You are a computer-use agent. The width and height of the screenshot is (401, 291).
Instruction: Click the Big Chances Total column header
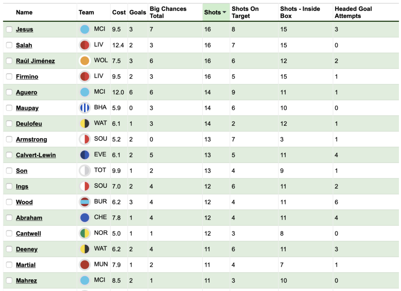pos(168,12)
